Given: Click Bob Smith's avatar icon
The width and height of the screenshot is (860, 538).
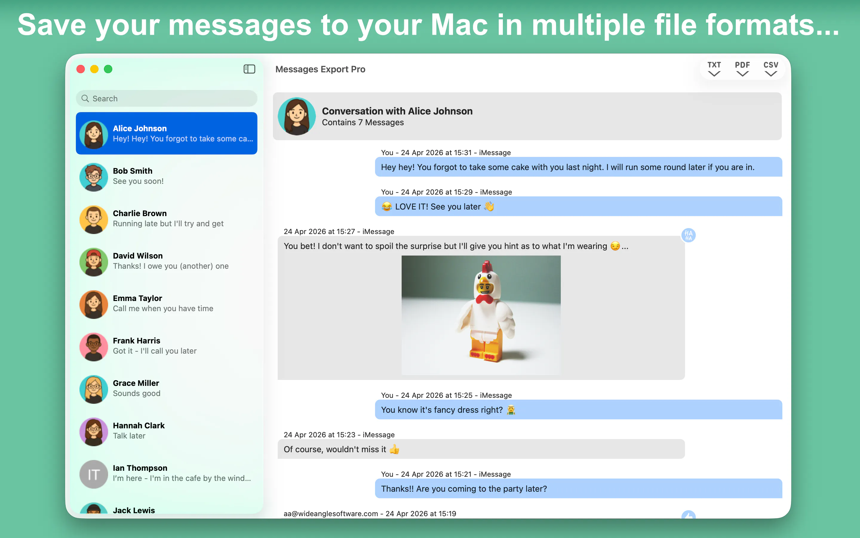Looking at the screenshot, I should pyautogui.click(x=94, y=177).
